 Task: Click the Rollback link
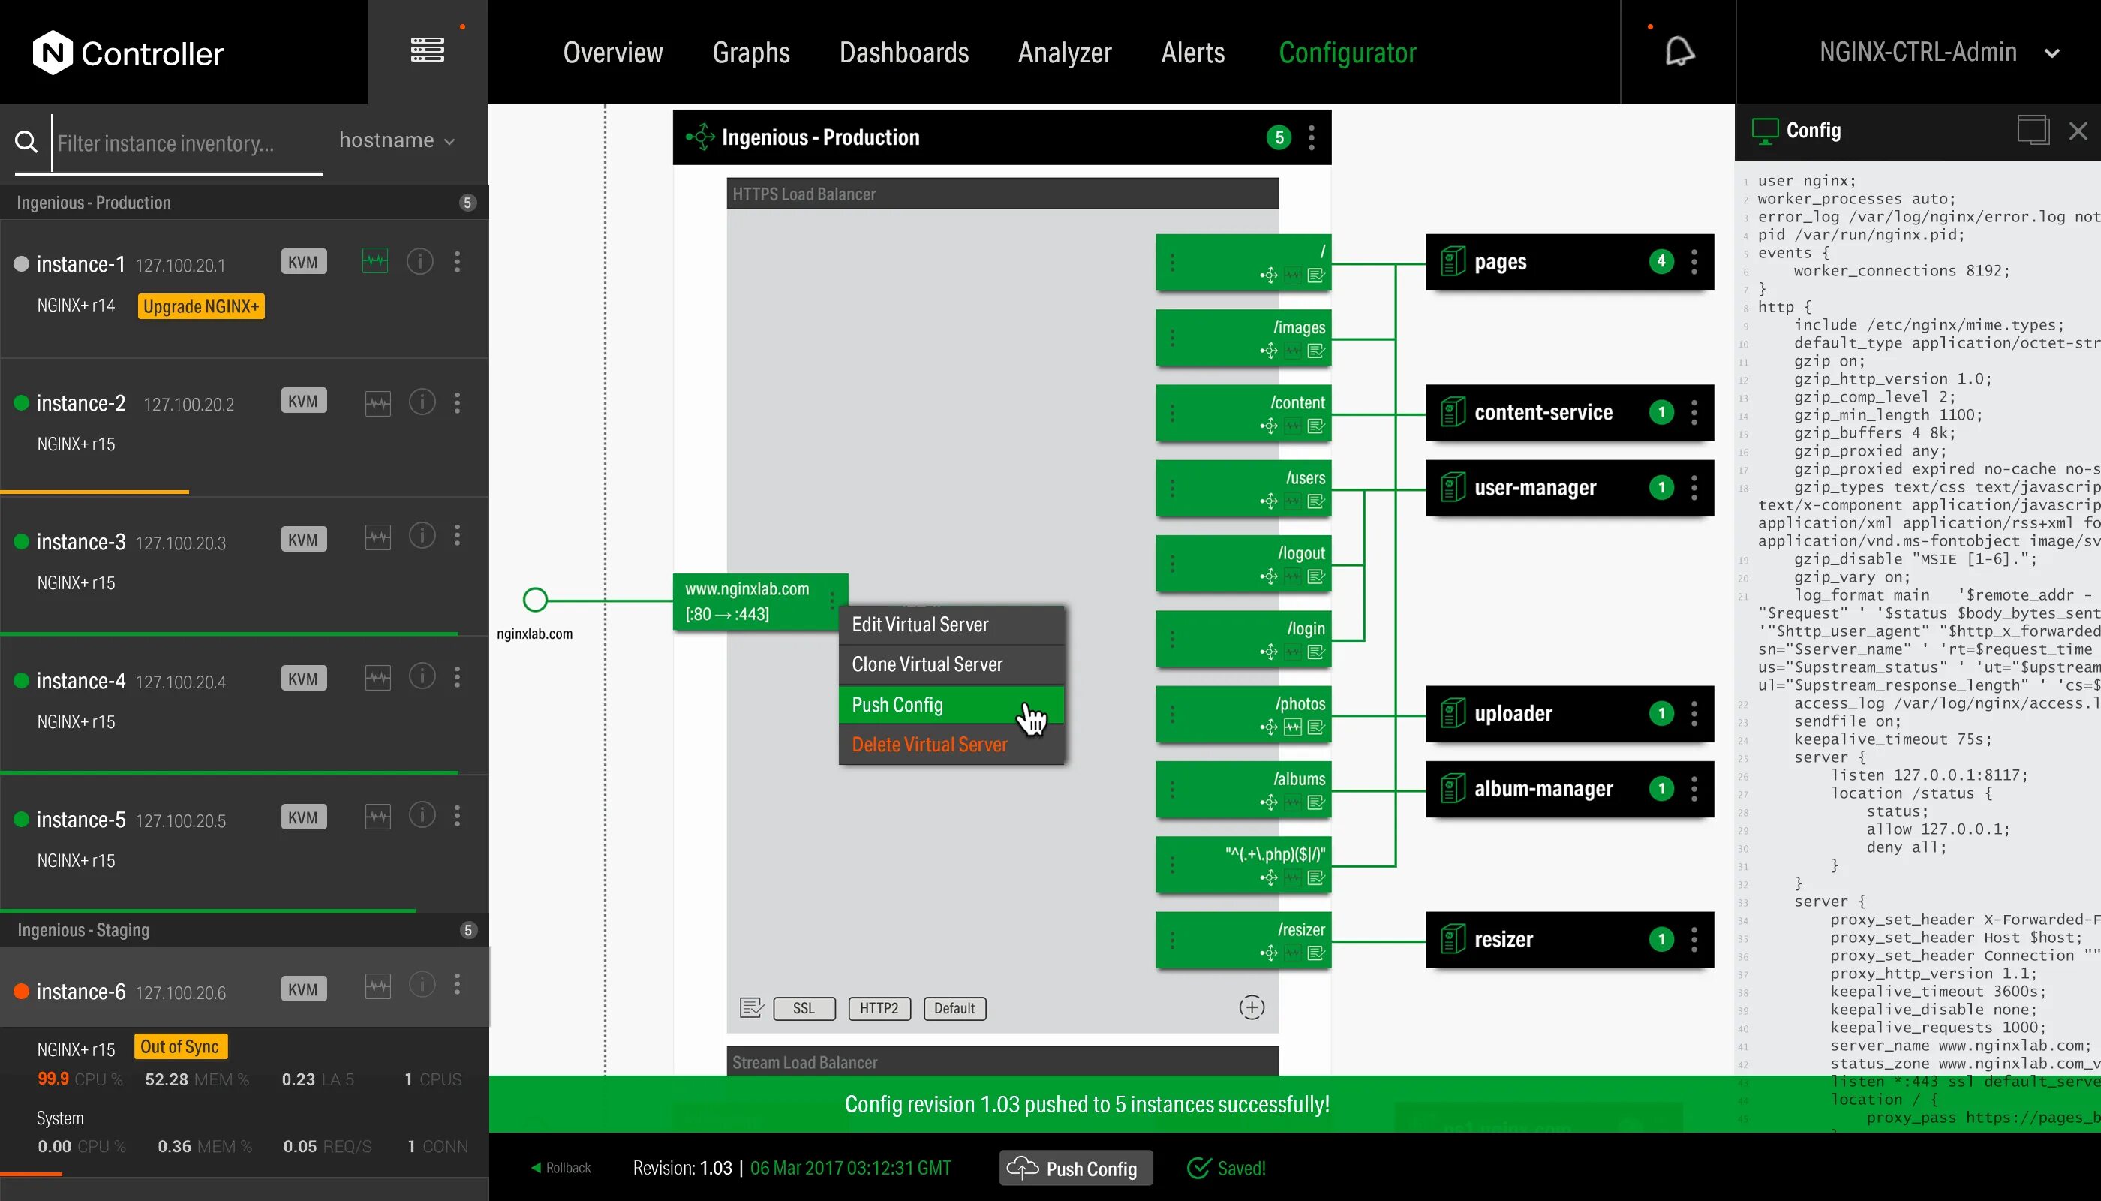tap(561, 1168)
